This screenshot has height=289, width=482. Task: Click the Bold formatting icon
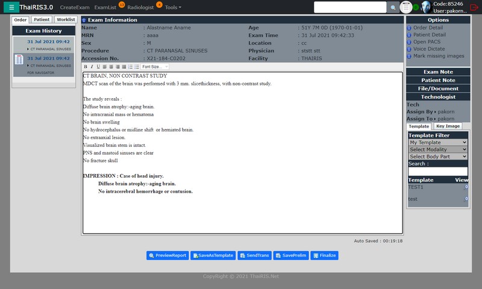86,67
